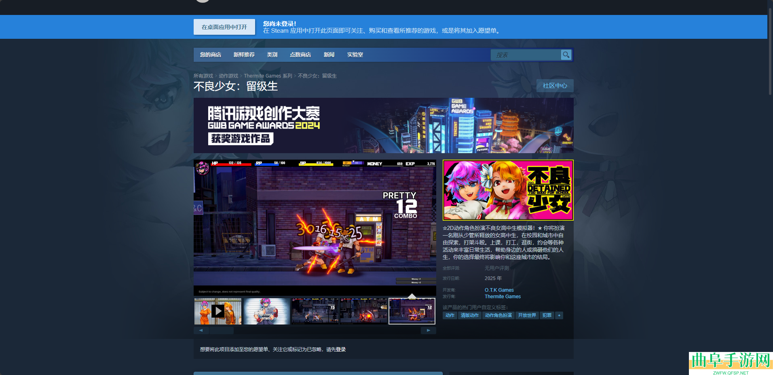Open the GWB Game Awards 2024 banner

pyautogui.click(x=383, y=125)
